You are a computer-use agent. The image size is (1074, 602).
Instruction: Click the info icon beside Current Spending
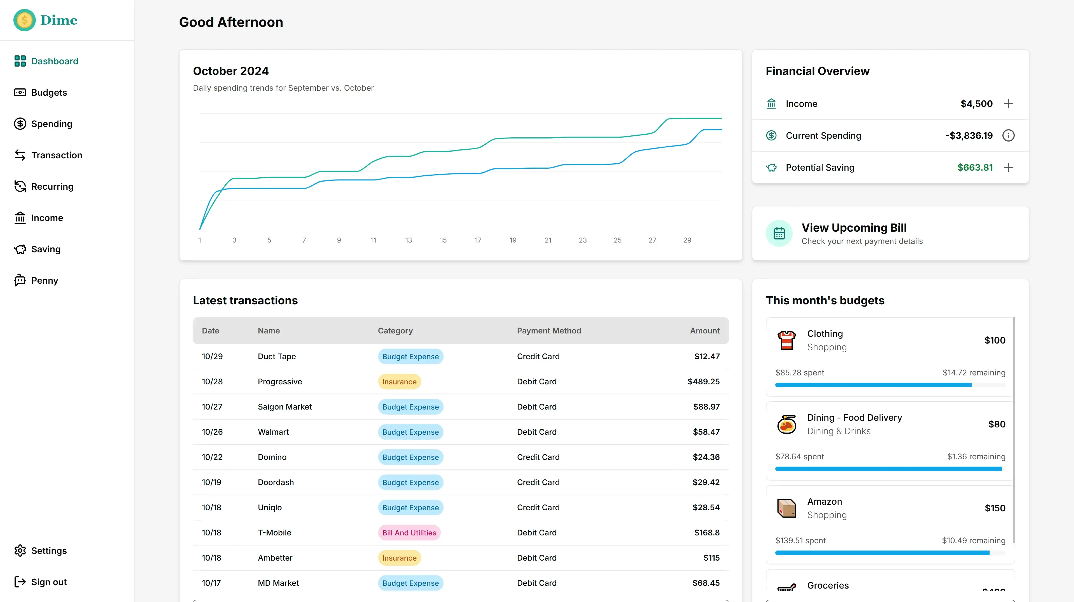click(1009, 135)
